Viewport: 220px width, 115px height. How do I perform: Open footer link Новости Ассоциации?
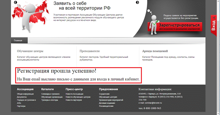pyautogui.click(x=74, y=94)
